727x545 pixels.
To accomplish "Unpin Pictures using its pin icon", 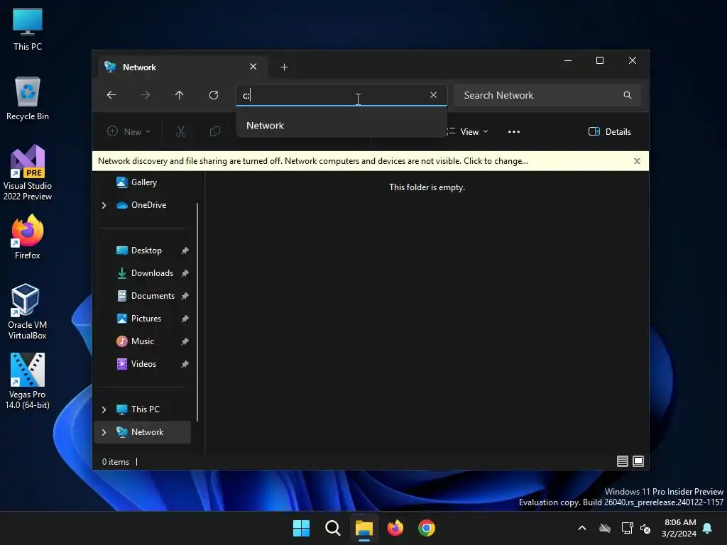I will click(x=185, y=319).
